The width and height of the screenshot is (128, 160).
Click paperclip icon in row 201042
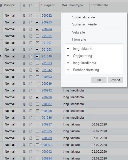tap(24, 70)
